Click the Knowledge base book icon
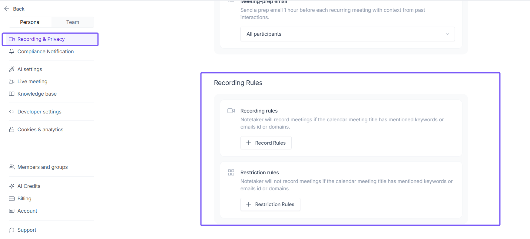 pos(12,94)
